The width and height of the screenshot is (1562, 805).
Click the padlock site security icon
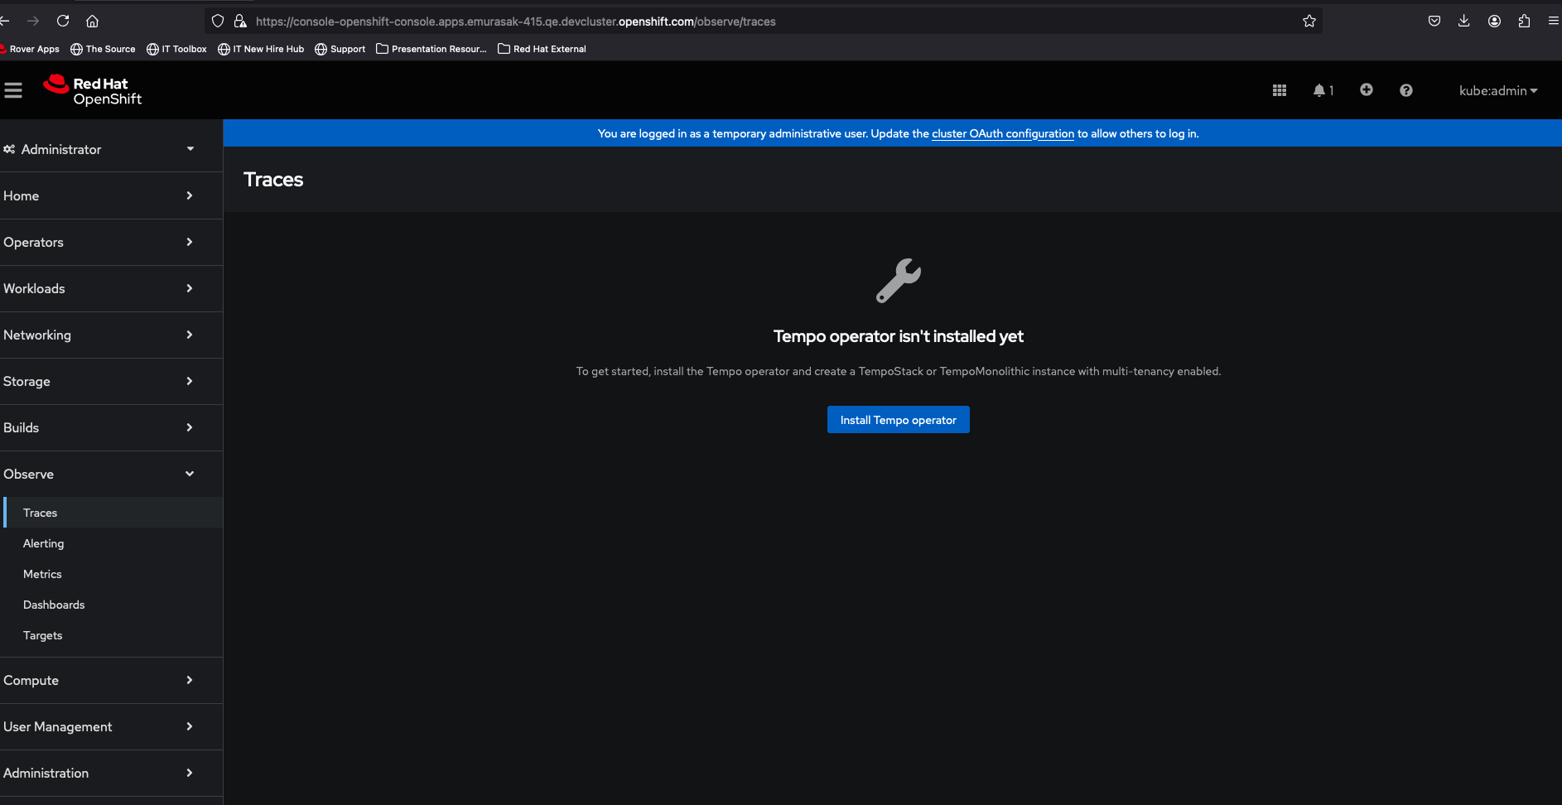pos(240,21)
